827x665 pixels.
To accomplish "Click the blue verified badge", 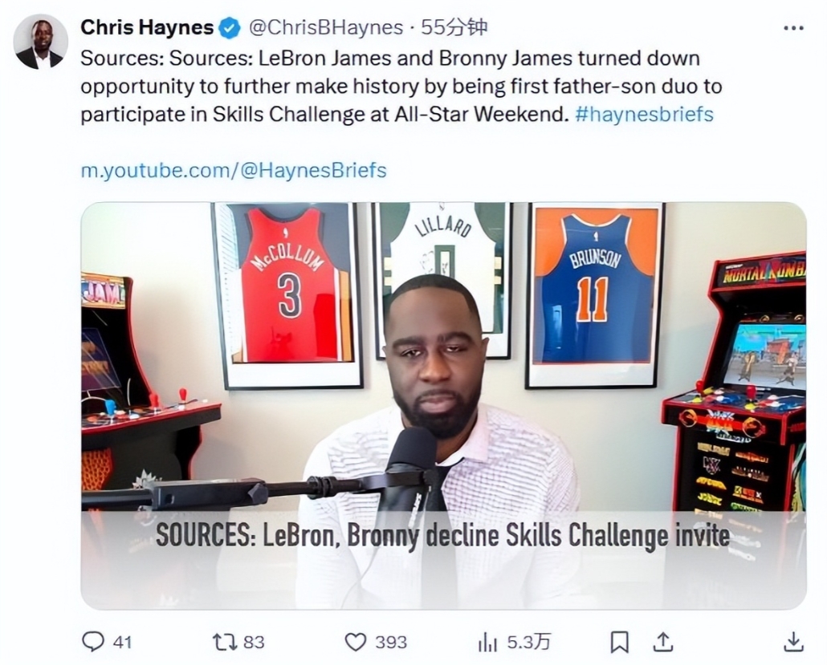I will (x=229, y=28).
